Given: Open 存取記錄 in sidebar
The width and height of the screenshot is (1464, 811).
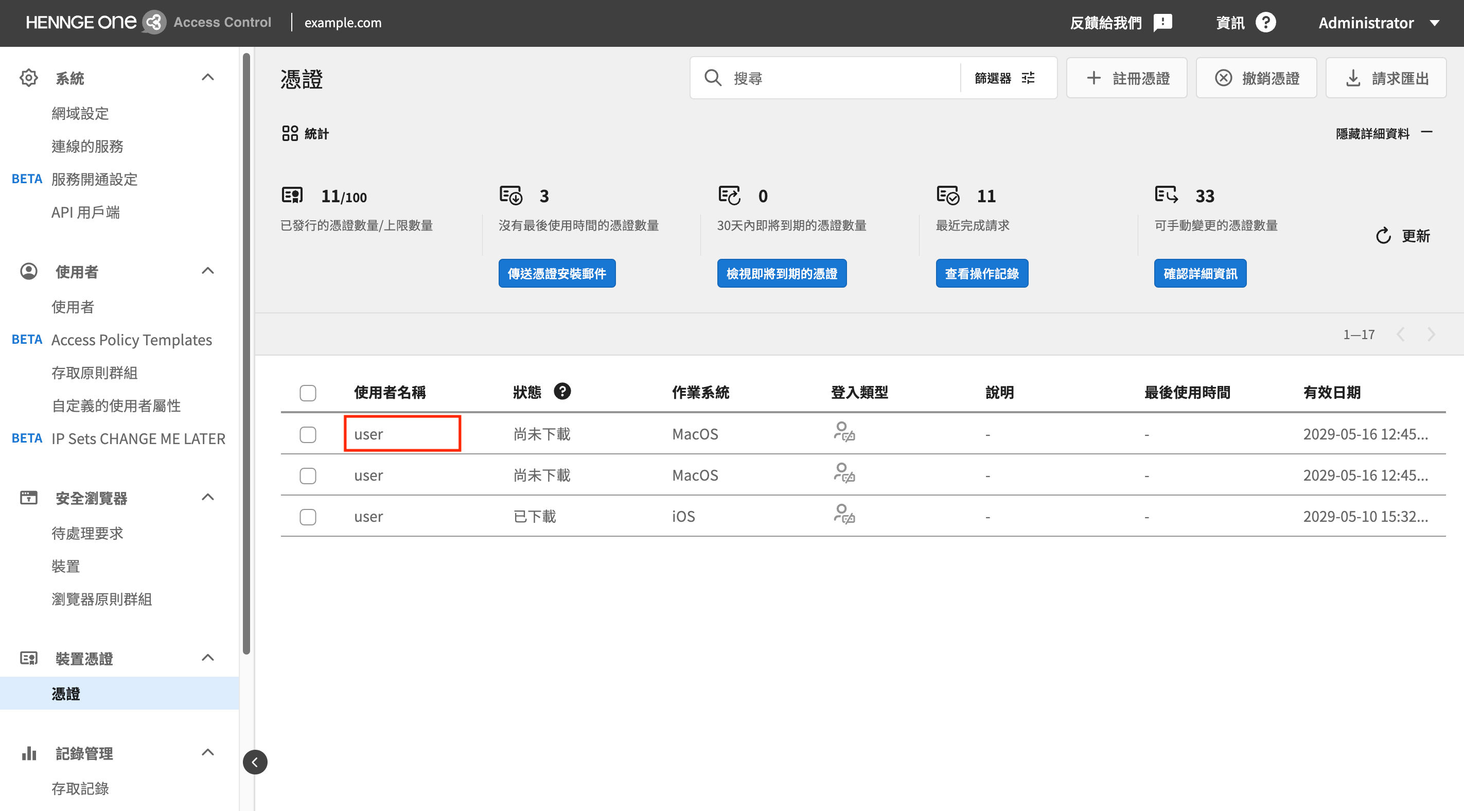Looking at the screenshot, I should pyautogui.click(x=80, y=788).
